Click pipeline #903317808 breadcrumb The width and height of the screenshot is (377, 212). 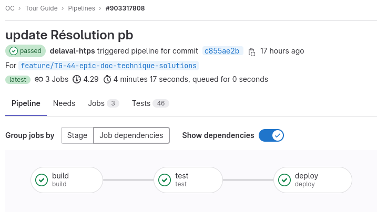(125, 8)
